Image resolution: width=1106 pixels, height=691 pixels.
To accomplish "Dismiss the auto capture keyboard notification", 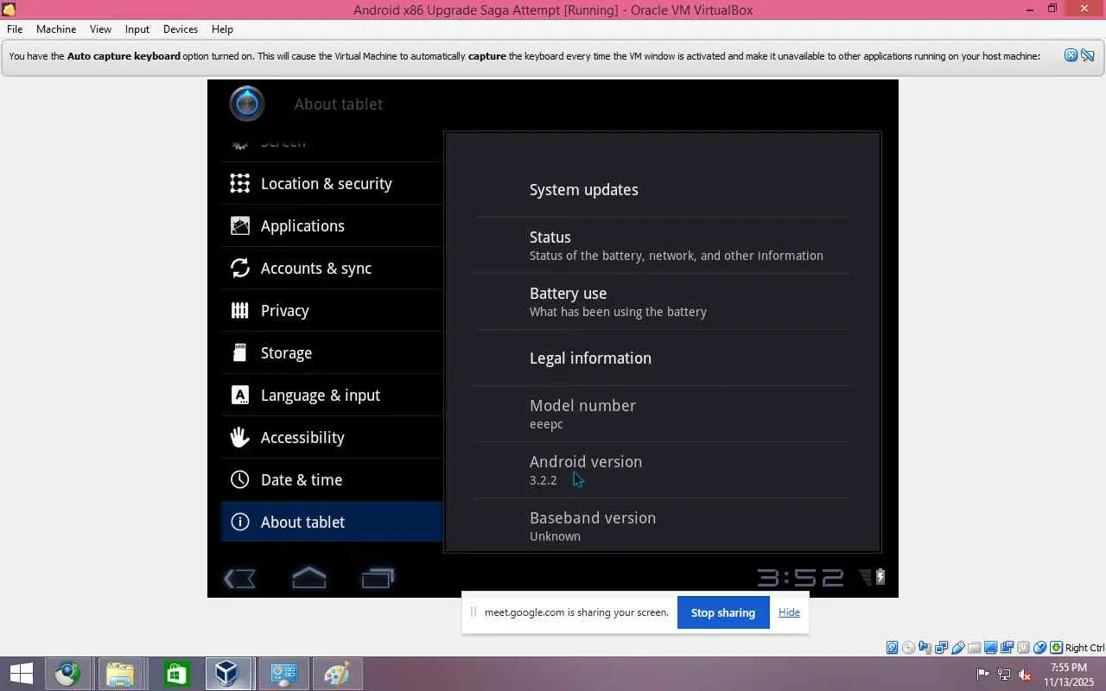I will tap(1071, 55).
